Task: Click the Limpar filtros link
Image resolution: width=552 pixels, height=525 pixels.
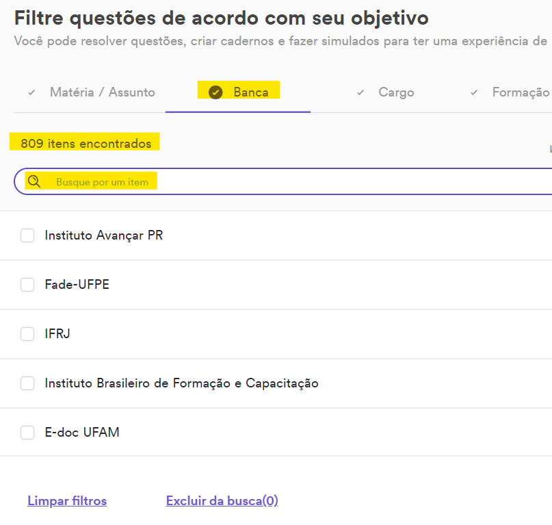Action: 67,500
